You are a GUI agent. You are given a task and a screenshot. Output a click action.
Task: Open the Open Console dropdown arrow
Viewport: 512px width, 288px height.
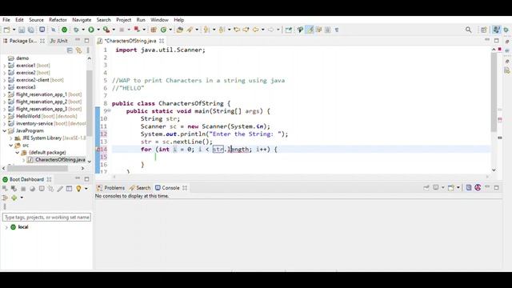458,187
